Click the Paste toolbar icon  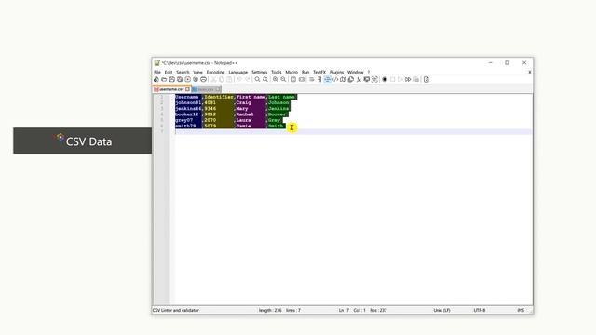[229, 79]
